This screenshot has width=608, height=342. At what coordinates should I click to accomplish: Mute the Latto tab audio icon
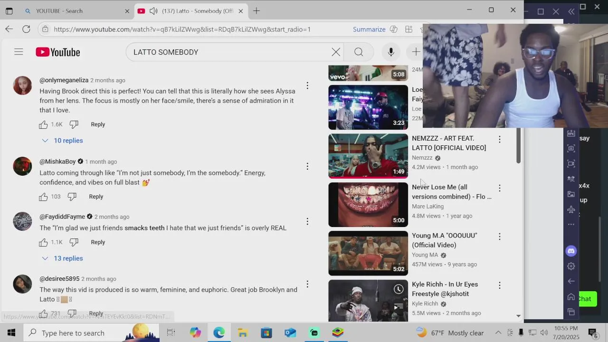coord(153,11)
